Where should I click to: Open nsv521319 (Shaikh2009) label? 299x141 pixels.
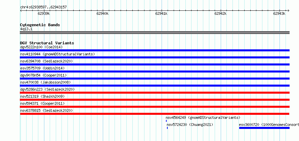(42, 96)
